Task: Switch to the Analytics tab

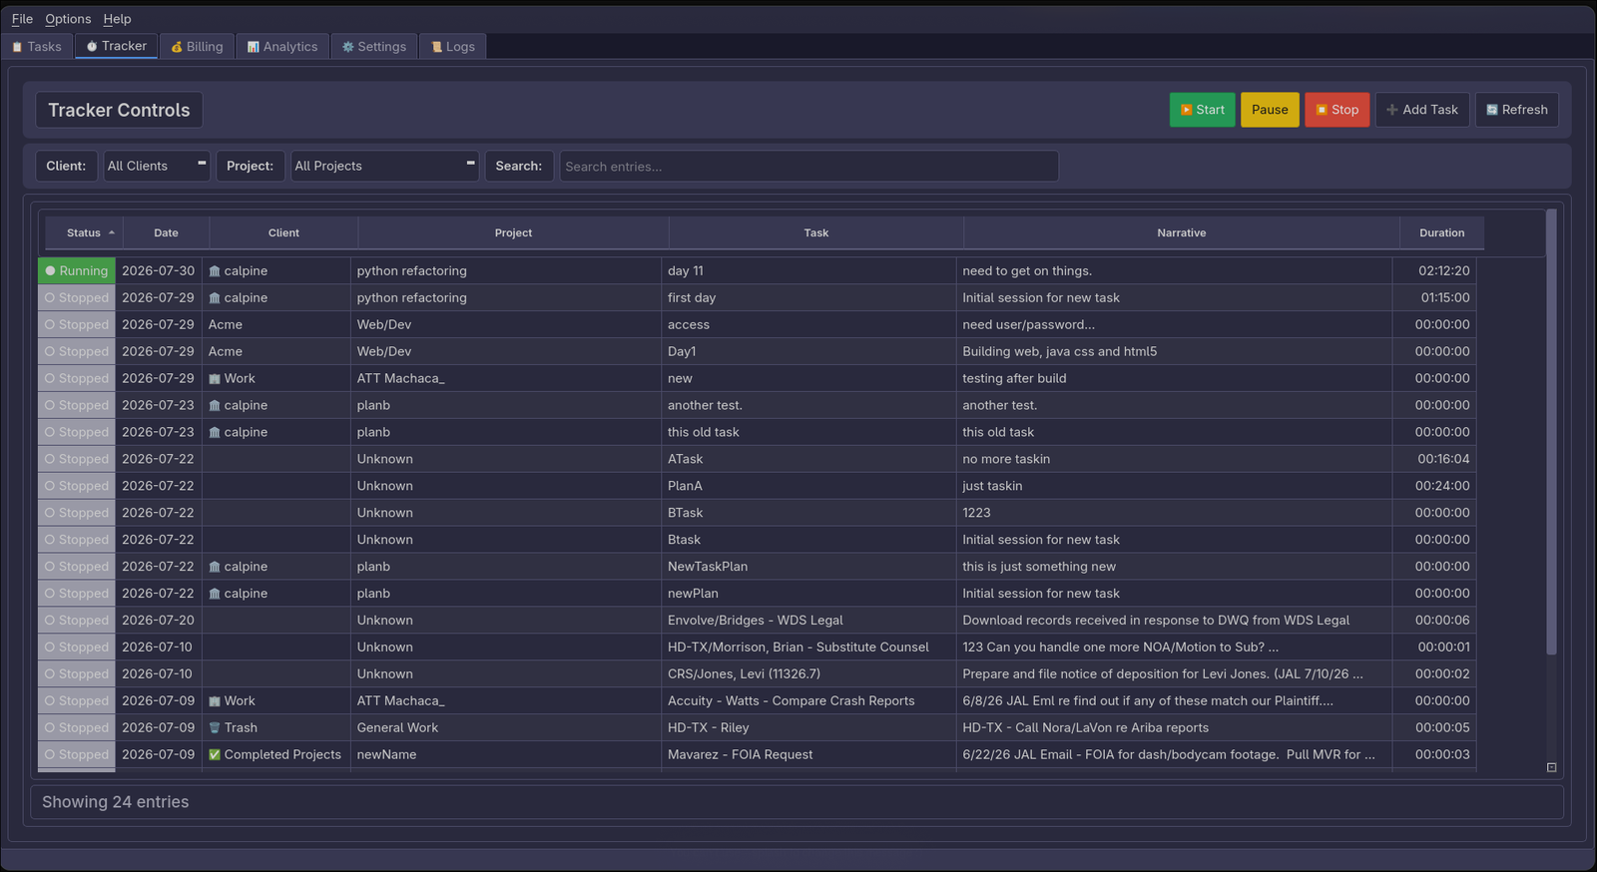Action: click(x=282, y=47)
